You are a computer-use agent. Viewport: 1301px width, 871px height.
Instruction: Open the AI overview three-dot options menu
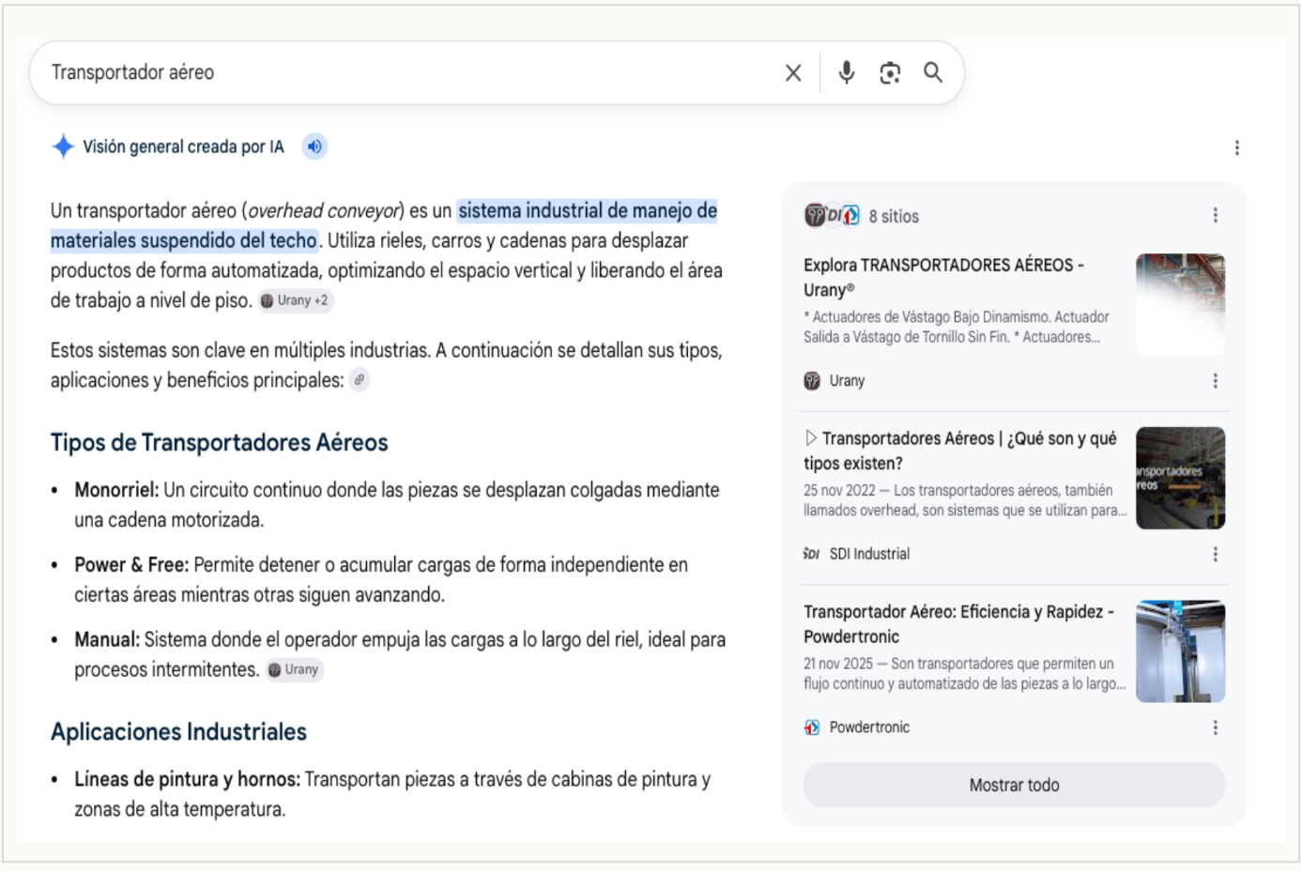coord(1237,147)
